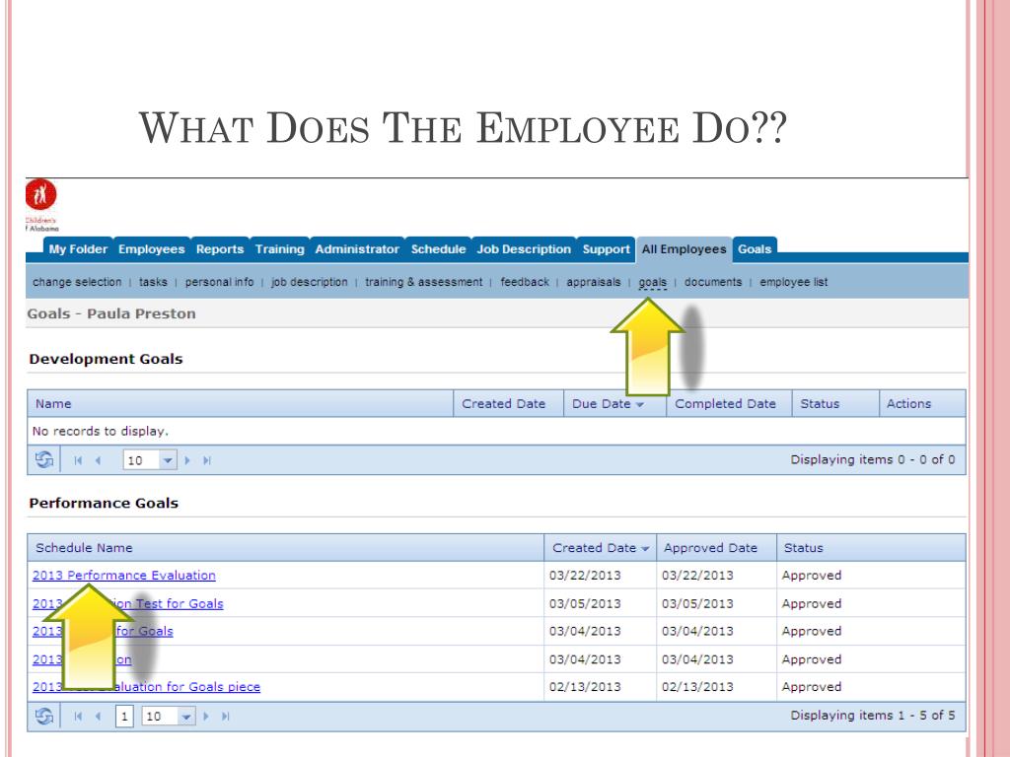Image resolution: width=1010 pixels, height=757 pixels.
Task: Open the Job Description tab
Action: click(x=524, y=249)
